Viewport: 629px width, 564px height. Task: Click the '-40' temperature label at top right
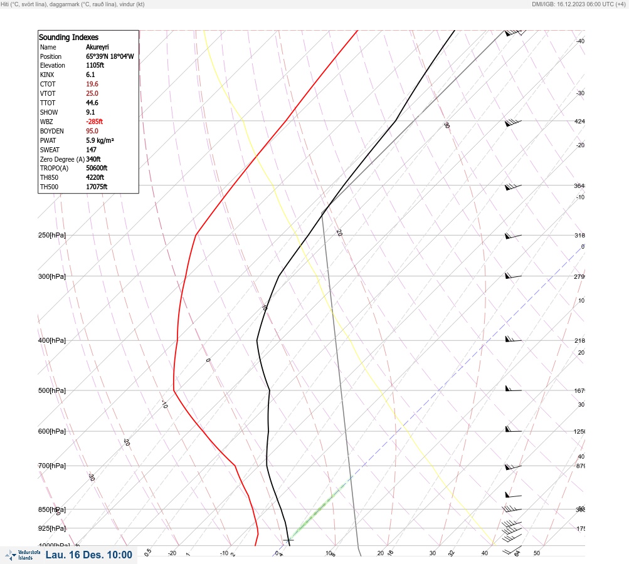[x=580, y=41]
